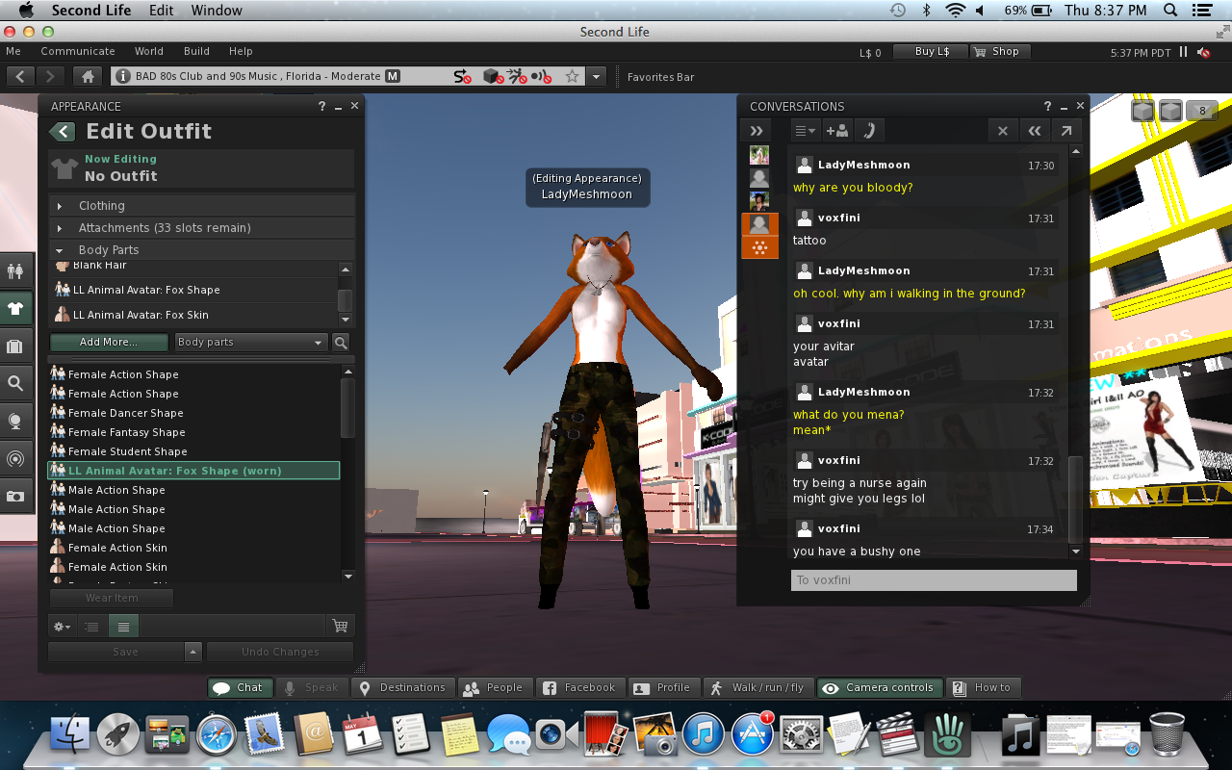Screen dimensions: 1232x770
Task: Open the Nearby Chat conversation icon
Action: coord(758,247)
